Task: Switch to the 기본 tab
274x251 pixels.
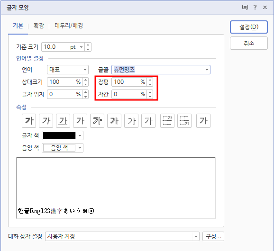Action: (18, 26)
